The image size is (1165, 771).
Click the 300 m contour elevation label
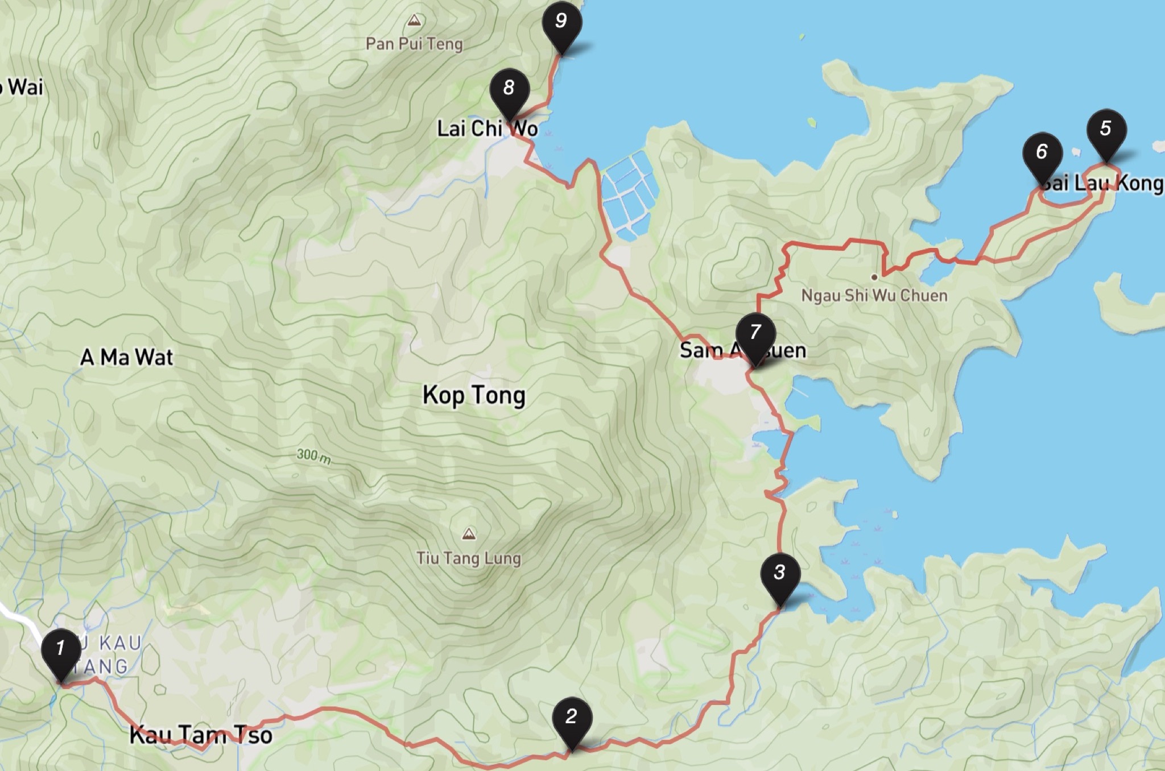point(313,456)
